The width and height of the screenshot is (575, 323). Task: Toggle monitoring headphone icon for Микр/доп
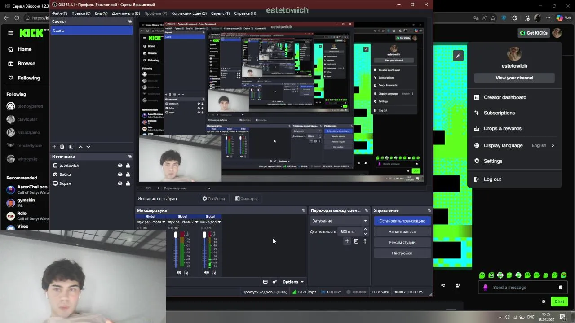pyautogui.click(x=214, y=272)
